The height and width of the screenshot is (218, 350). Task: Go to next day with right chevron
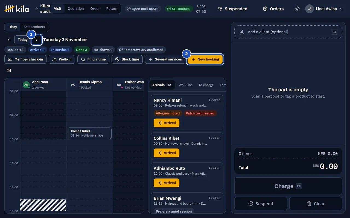click(x=37, y=40)
